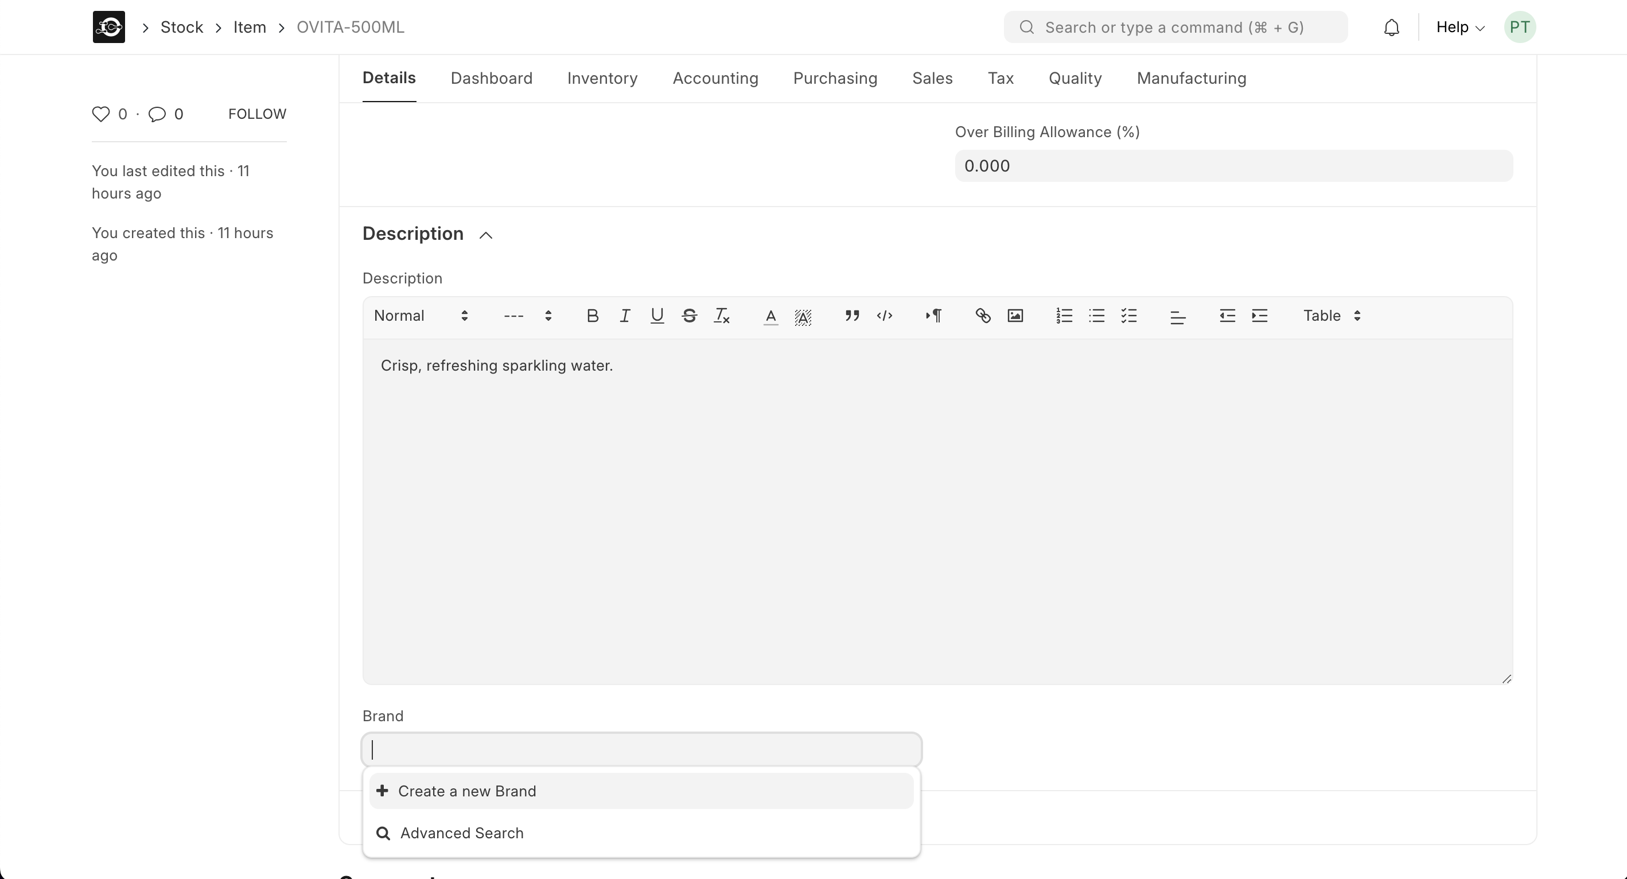Choose Create a new Brand option

[467, 791]
